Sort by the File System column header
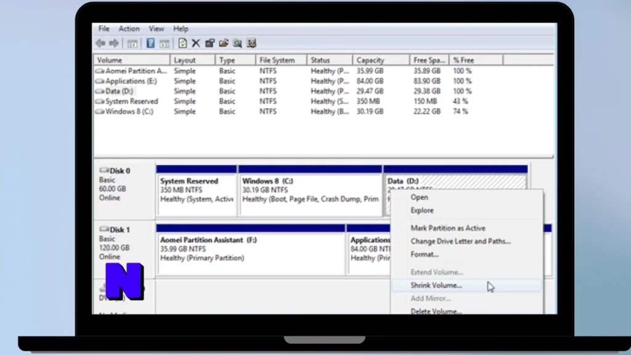Viewport: 631px width, 355px height. (281, 60)
